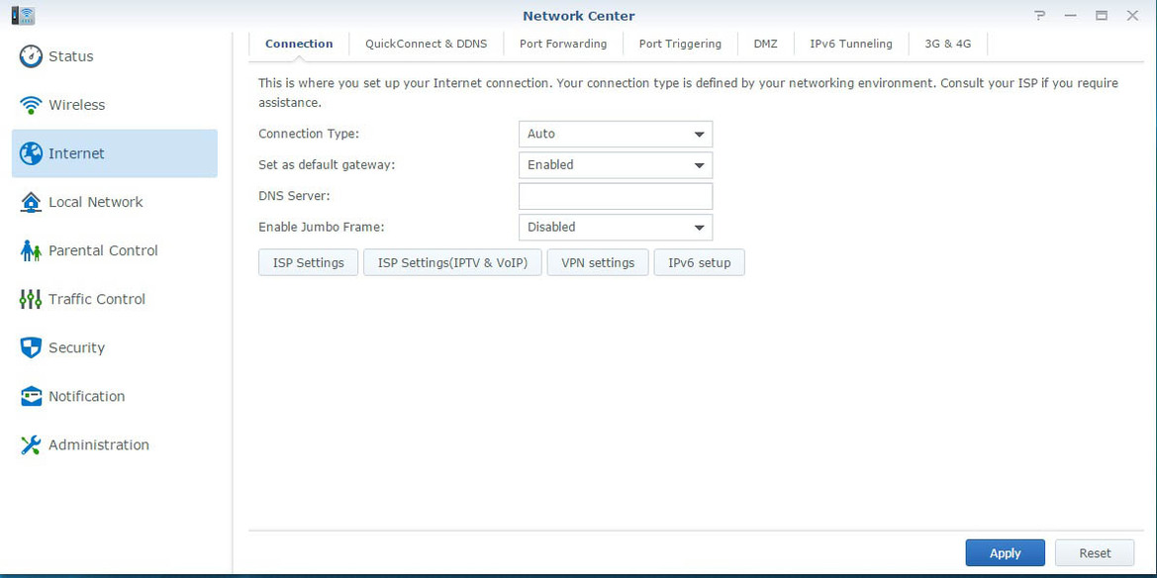This screenshot has width=1157, height=578.
Task: Click ISP Settings(IPTV & VoIP) button
Action: pyautogui.click(x=453, y=263)
